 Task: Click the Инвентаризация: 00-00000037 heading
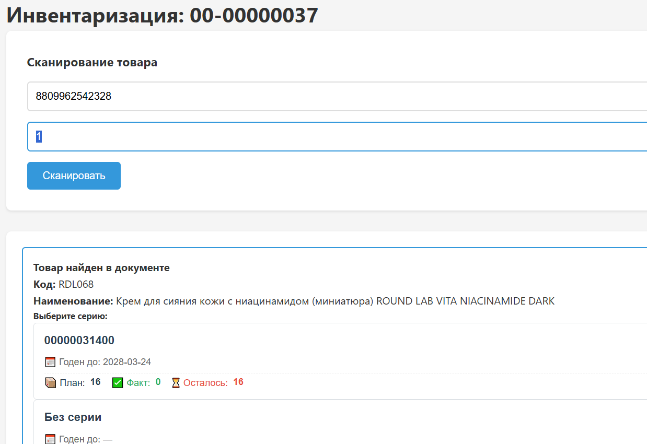pyautogui.click(x=162, y=15)
